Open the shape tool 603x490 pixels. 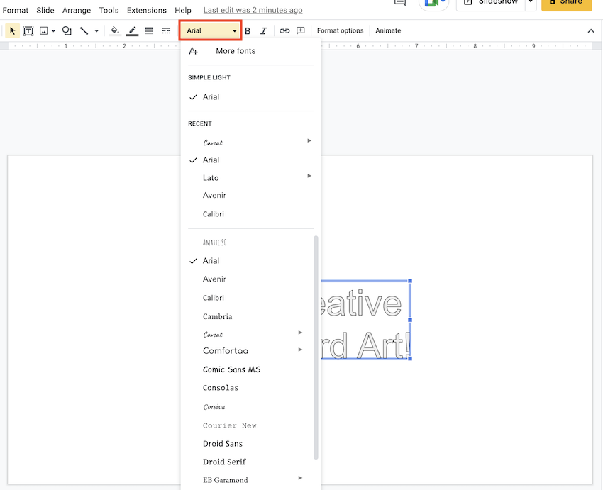67,30
